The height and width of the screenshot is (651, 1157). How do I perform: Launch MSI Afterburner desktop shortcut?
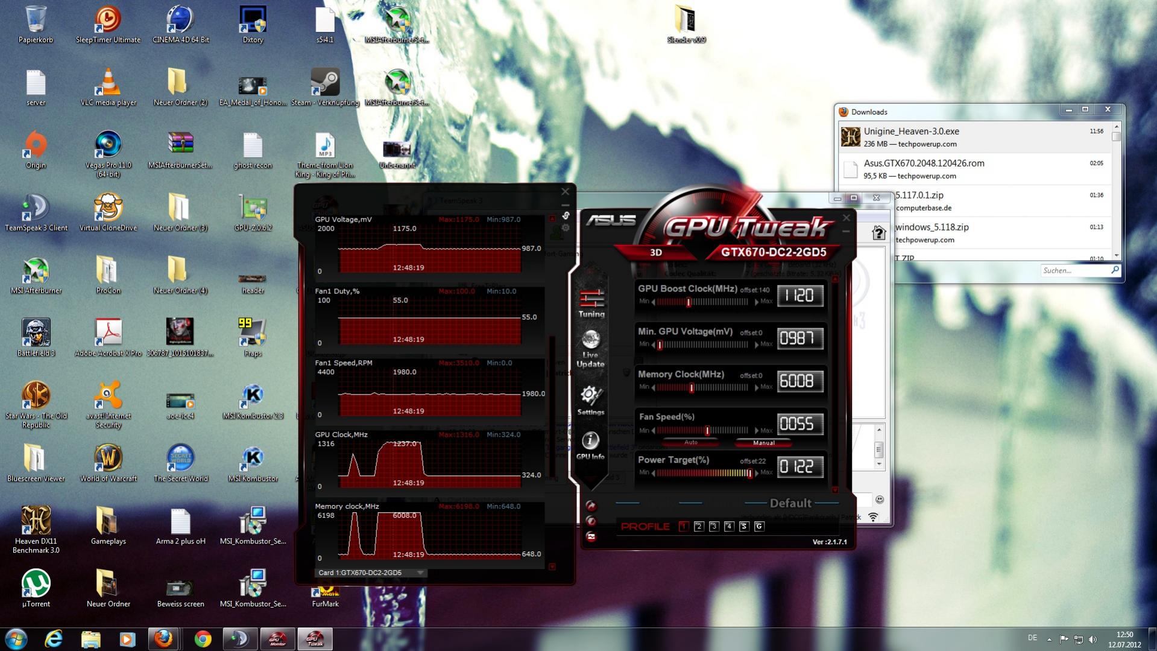tap(36, 275)
